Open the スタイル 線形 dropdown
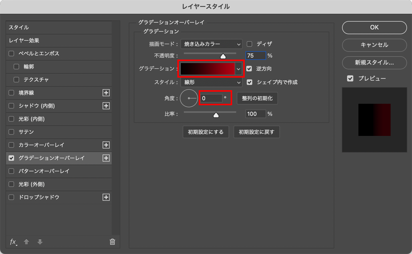This screenshot has height=254, width=412. [211, 82]
